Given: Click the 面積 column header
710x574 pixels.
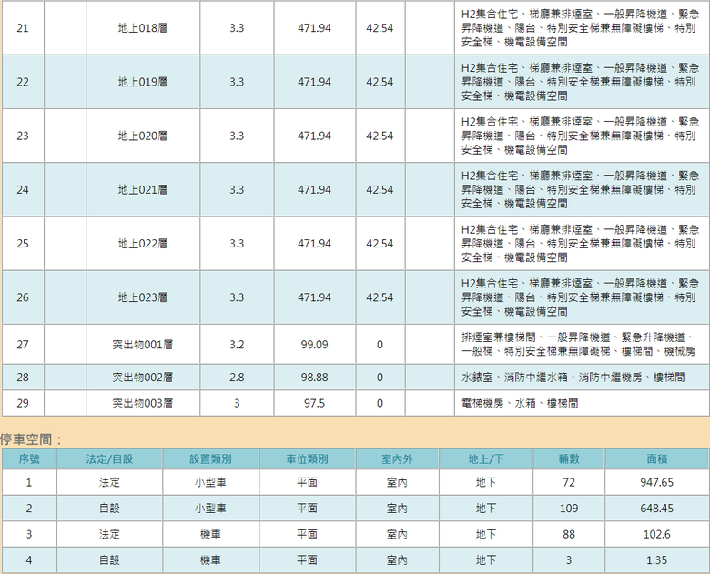Looking at the screenshot, I should [657, 459].
